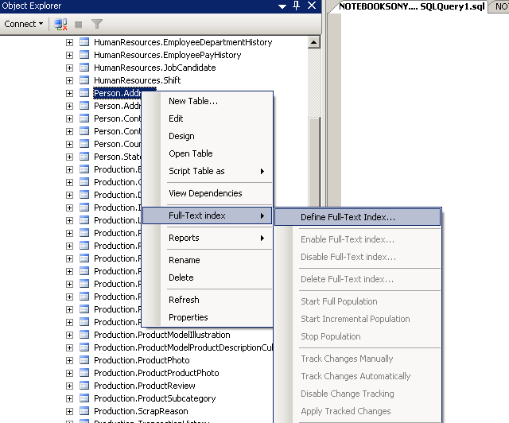This screenshot has height=423, width=509.
Task: Click the Disconnect icon in Object Explorer toolbar
Action: (x=60, y=24)
